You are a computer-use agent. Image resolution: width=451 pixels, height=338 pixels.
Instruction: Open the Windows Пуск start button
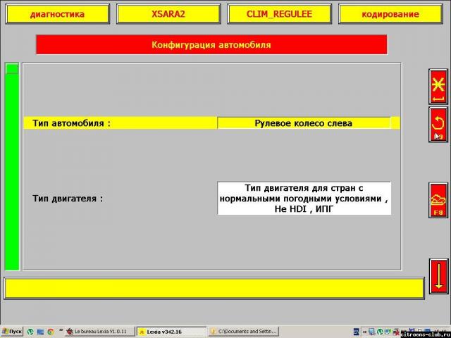pyautogui.click(x=13, y=331)
